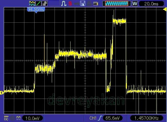Viewport: 167px width, 122px height.
Task: Click the 10.0mV vertical scale readout
Action: click(32, 118)
